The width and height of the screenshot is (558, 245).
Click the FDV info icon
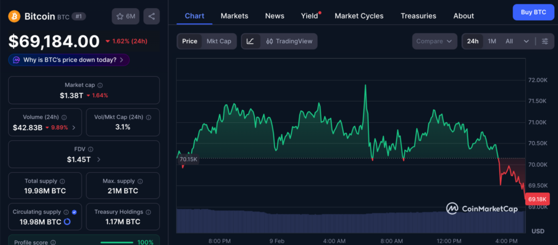[x=91, y=149]
